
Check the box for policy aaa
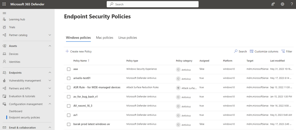(69, 69)
